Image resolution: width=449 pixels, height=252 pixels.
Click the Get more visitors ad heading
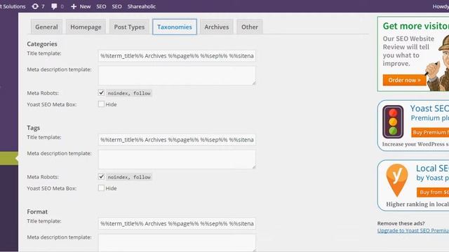(x=416, y=26)
